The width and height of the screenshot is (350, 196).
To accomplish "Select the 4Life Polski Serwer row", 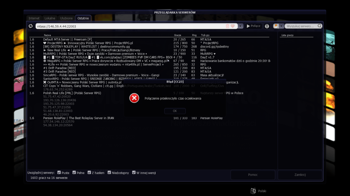I will (149, 64).
